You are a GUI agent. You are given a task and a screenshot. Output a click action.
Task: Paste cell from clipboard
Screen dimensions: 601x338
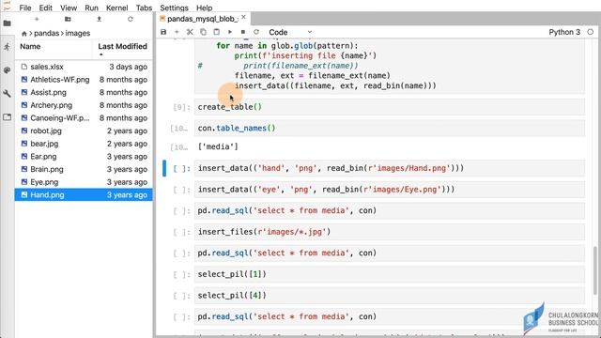pyautogui.click(x=217, y=32)
